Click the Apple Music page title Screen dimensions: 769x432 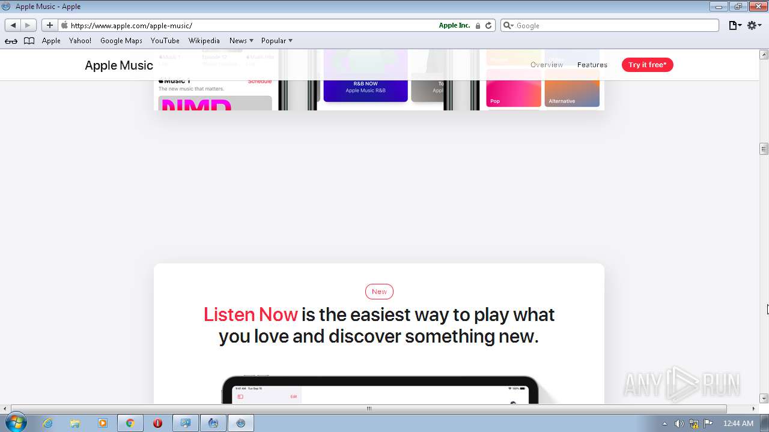point(119,65)
